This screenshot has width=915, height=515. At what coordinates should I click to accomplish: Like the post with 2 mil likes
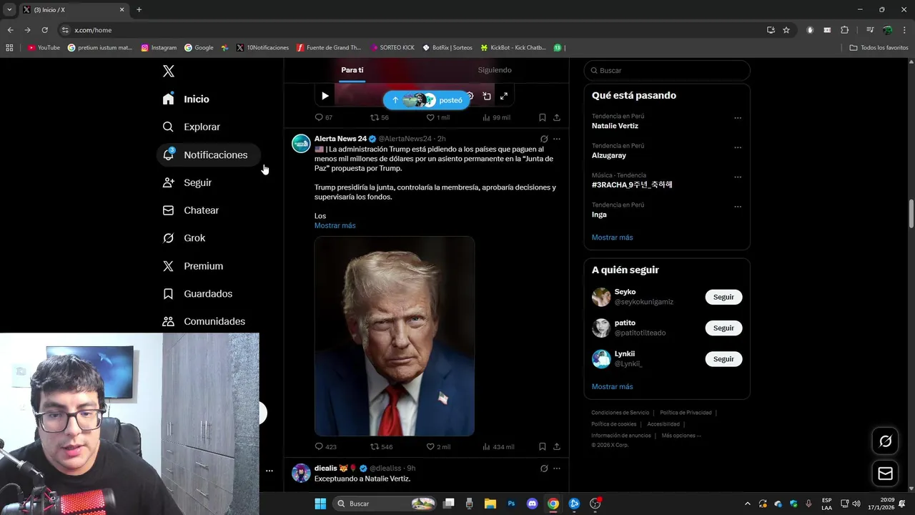[x=438, y=447]
